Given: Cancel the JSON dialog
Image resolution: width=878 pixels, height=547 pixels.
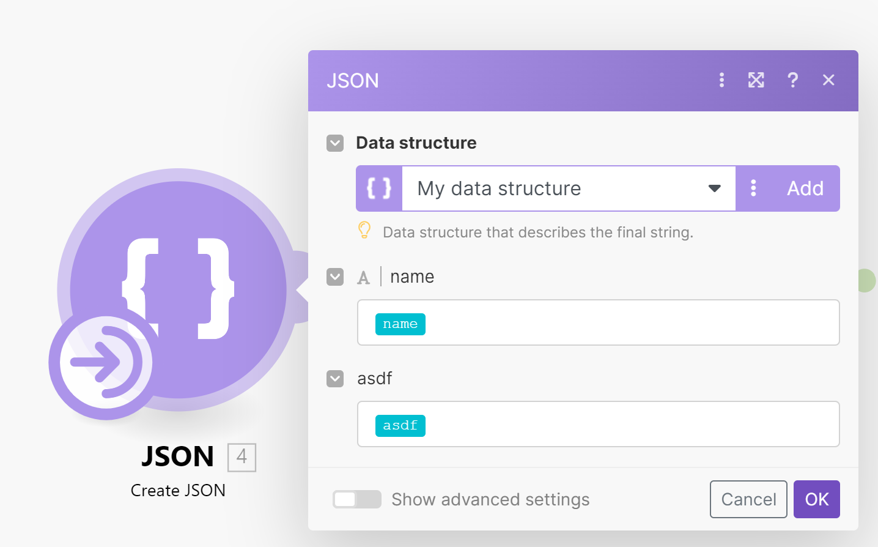Looking at the screenshot, I should (x=748, y=499).
